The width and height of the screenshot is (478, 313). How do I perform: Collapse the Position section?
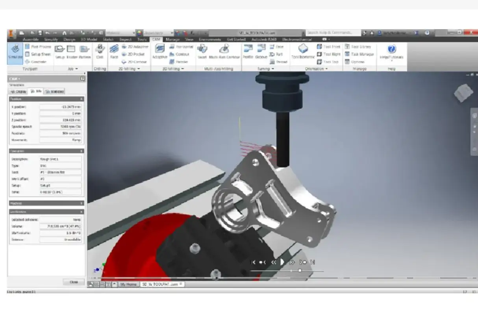click(82, 99)
